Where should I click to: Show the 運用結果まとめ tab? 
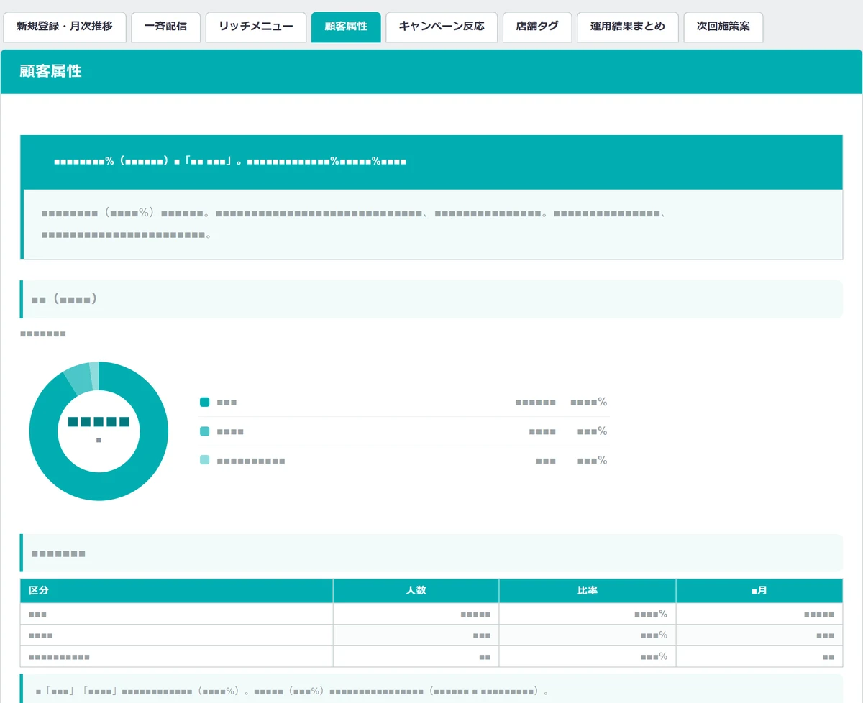click(628, 27)
